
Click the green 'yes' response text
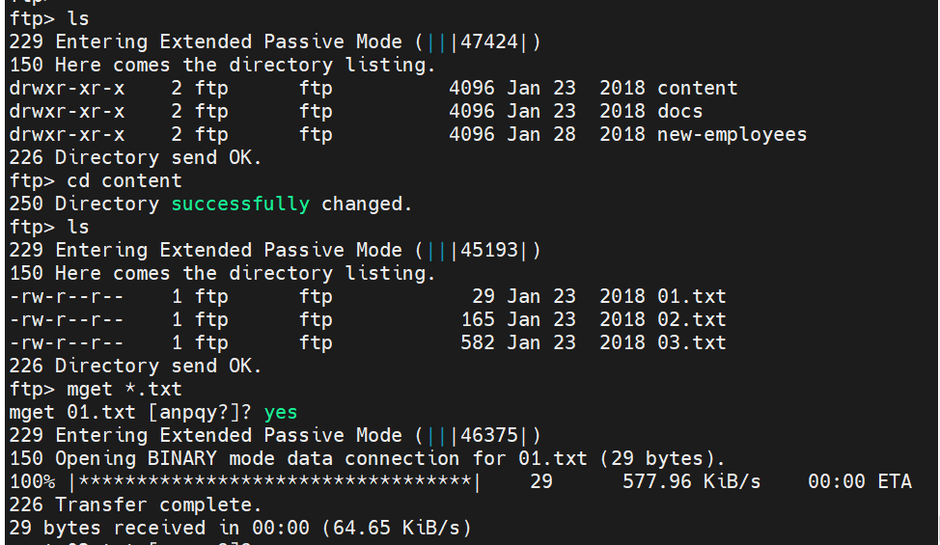[x=281, y=412]
